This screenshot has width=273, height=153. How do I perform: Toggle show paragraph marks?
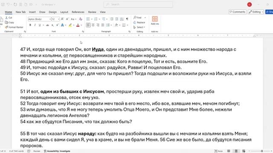point(127,19)
